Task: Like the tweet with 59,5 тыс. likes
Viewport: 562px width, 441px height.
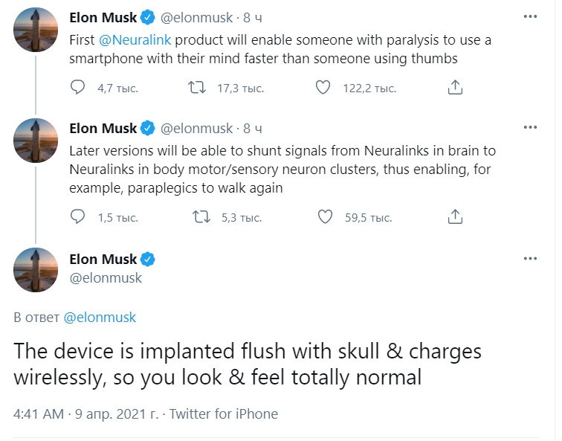Action: coord(325,217)
